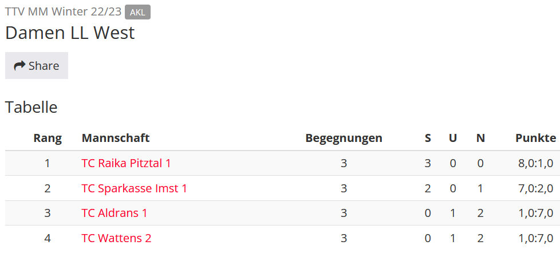Click the N losses column header
Viewport: 560px width, 253px height.
(x=480, y=138)
